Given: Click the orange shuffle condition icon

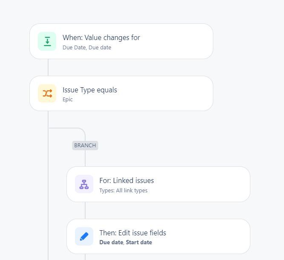Looking at the screenshot, I should click(x=47, y=94).
